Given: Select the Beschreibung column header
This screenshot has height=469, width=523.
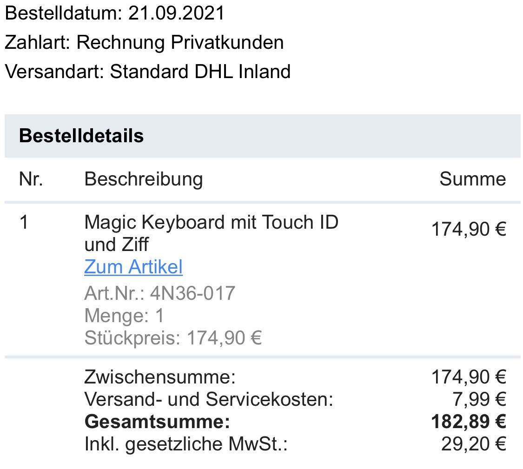Looking at the screenshot, I should tap(143, 179).
